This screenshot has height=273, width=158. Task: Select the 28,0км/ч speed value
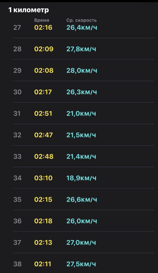(82, 71)
